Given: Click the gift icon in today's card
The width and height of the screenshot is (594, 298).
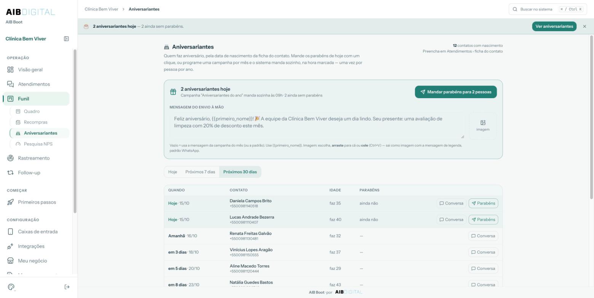Looking at the screenshot, I should pyautogui.click(x=173, y=92).
